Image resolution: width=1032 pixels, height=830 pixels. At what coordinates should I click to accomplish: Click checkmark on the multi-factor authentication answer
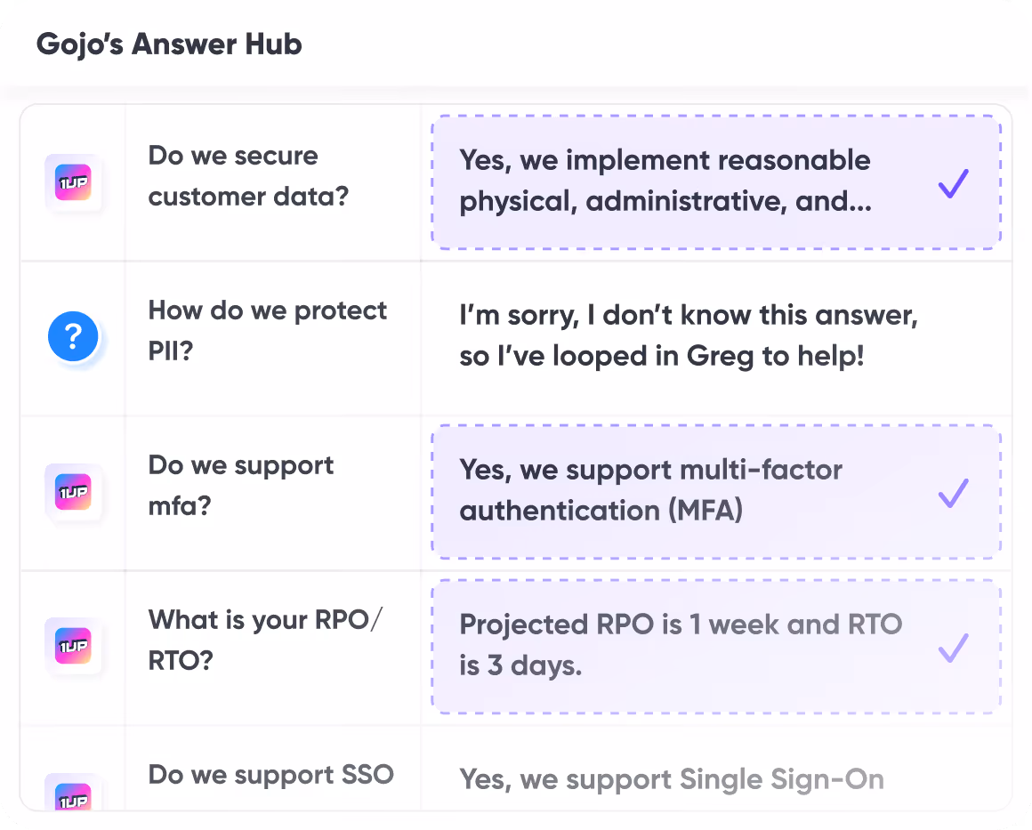(953, 493)
